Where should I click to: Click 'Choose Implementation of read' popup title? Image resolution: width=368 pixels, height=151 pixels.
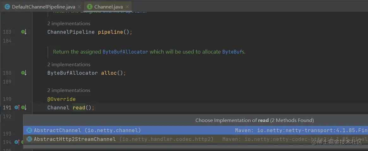(255, 120)
